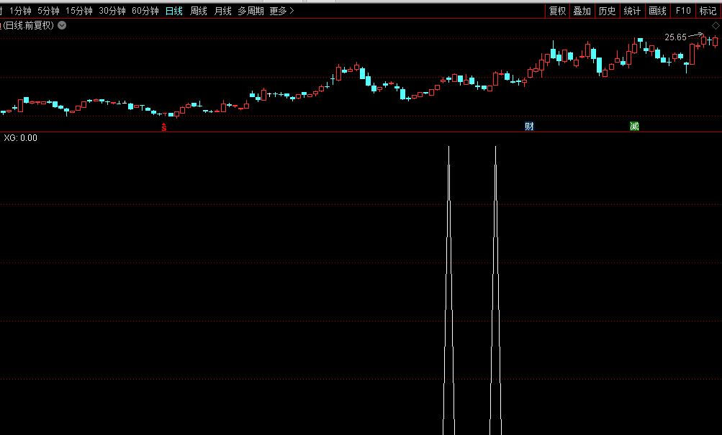Switch to the 周线 weekly chart tab
Image resolution: width=722 pixels, height=435 pixels.
[198, 11]
